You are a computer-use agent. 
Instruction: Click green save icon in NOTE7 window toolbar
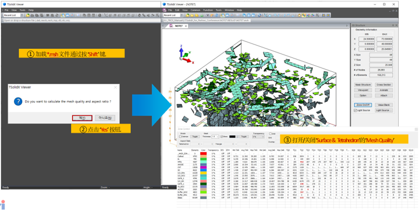coord(202,15)
